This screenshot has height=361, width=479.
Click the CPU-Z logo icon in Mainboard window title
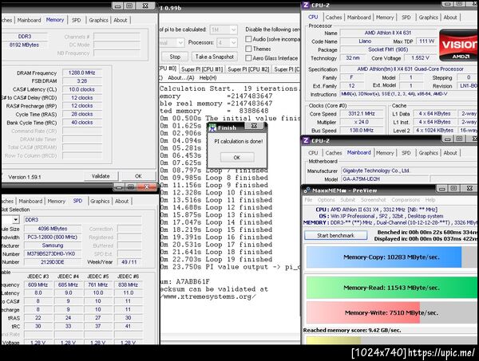pos(306,140)
